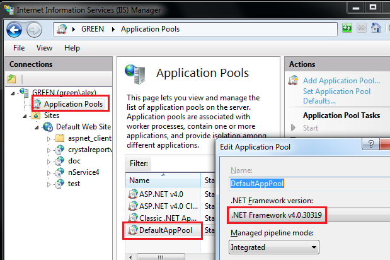The image size is (390, 260).
Task: Click the refresh icon in the top toolbar
Action: point(347,29)
